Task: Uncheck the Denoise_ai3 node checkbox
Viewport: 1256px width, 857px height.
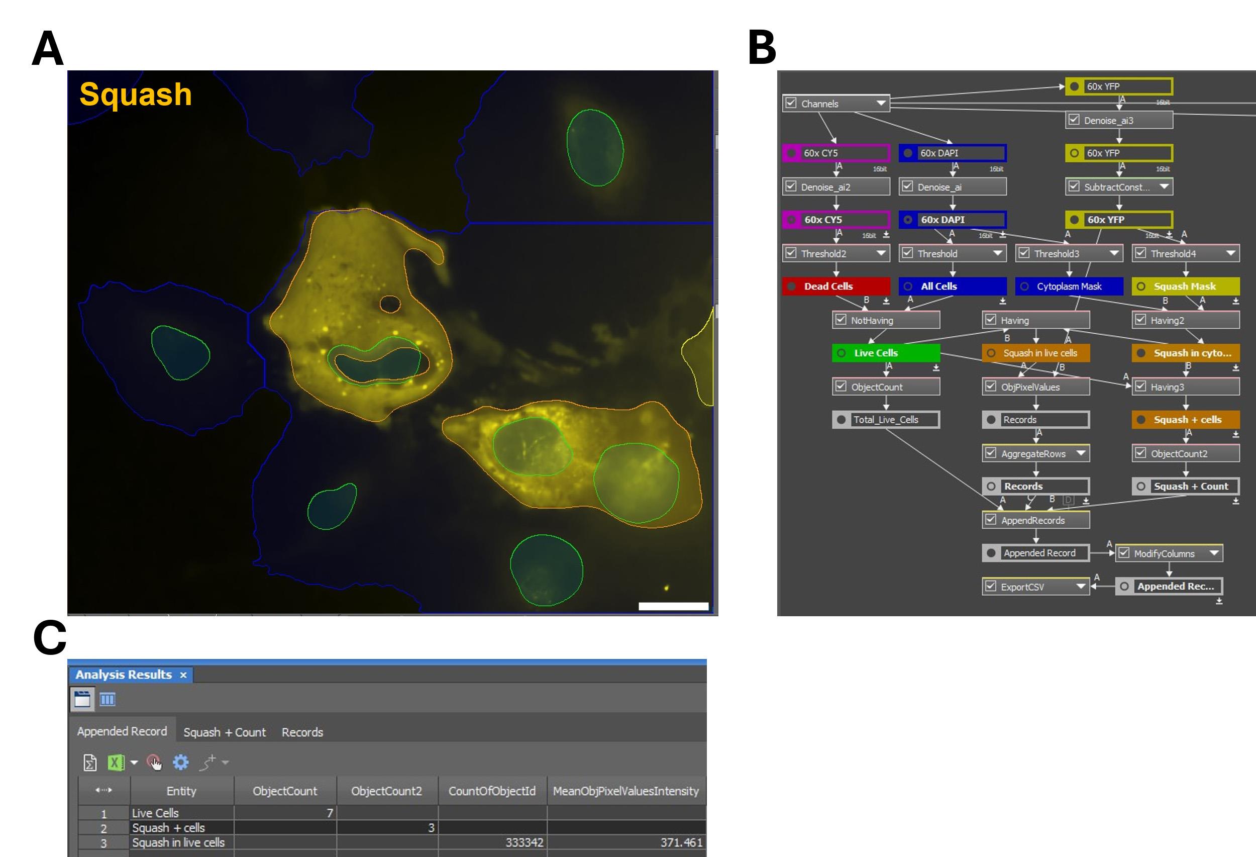Action: click(1074, 120)
